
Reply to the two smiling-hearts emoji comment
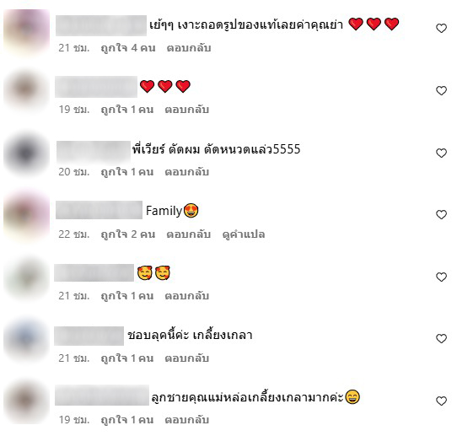pyautogui.click(x=187, y=296)
